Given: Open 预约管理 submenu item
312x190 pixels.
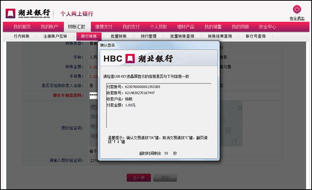Looking at the screenshot, I should point(149,36).
